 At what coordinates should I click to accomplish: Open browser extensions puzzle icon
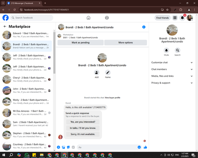pyautogui.click(x=181, y=10)
